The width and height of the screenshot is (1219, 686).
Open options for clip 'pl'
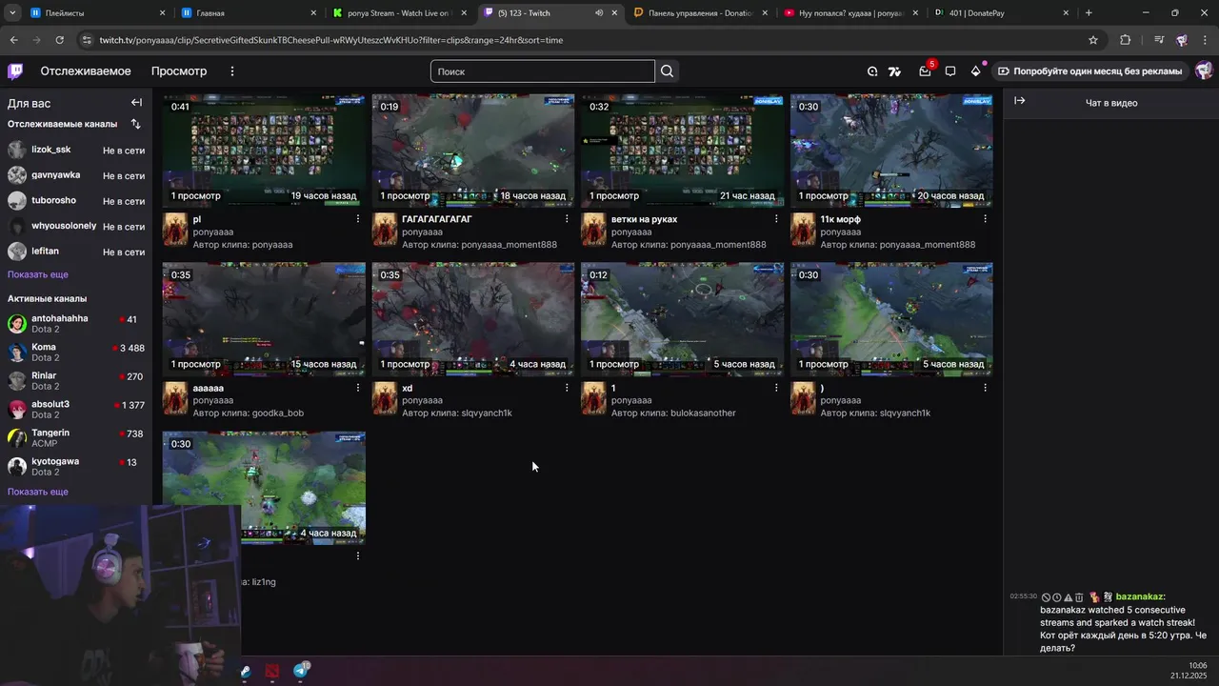click(358, 219)
